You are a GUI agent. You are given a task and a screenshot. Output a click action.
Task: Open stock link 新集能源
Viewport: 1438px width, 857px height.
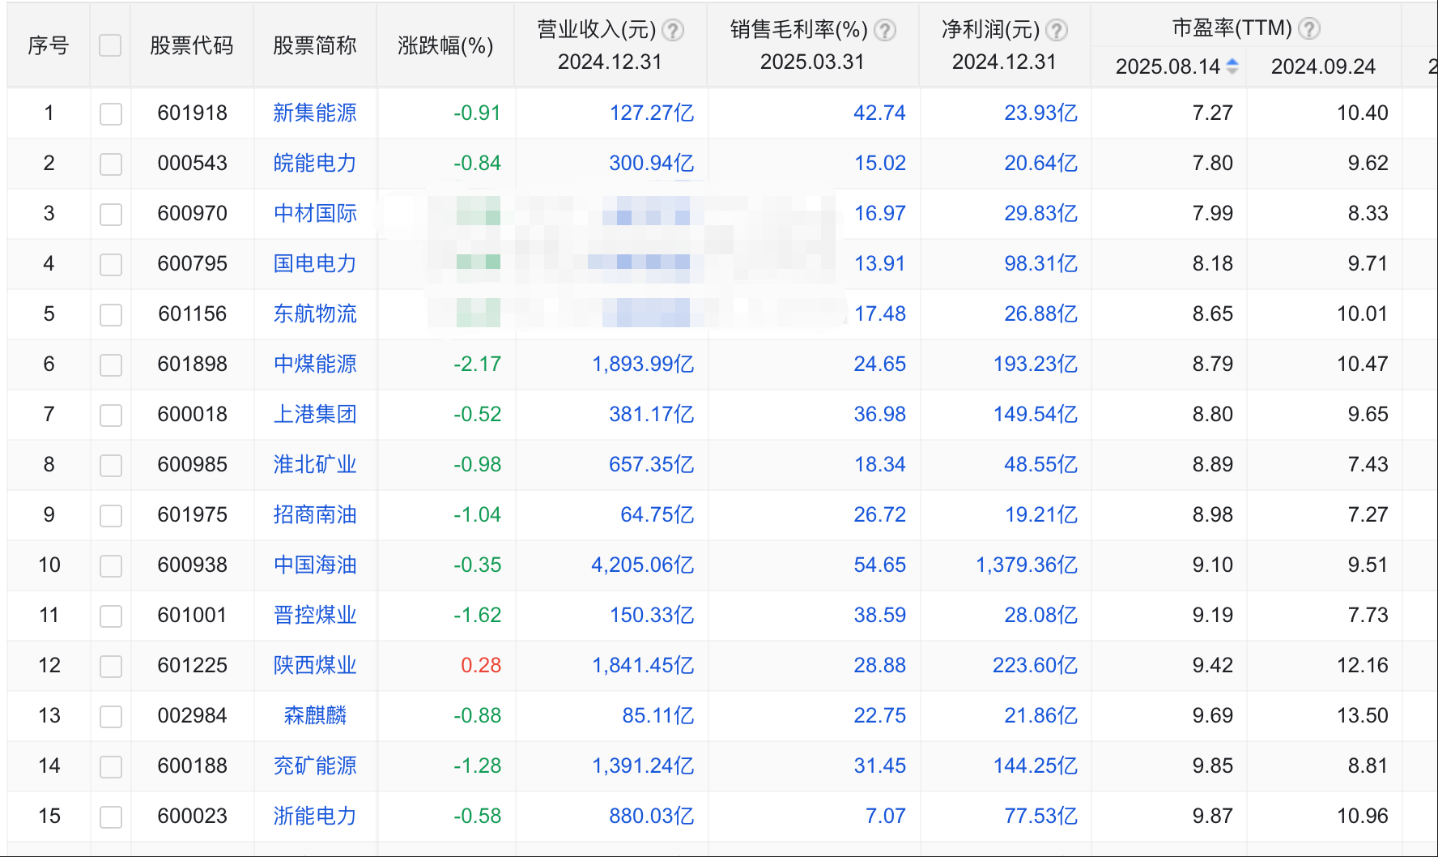(315, 113)
